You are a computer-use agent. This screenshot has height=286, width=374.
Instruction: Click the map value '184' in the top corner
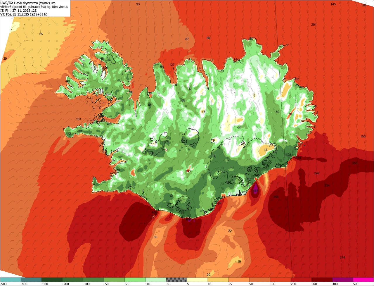coord(363,5)
